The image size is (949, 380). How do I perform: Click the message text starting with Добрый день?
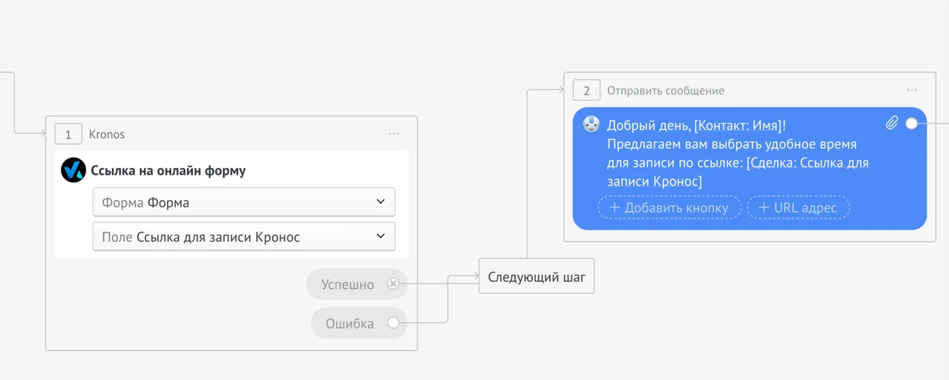[x=738, y=153]
